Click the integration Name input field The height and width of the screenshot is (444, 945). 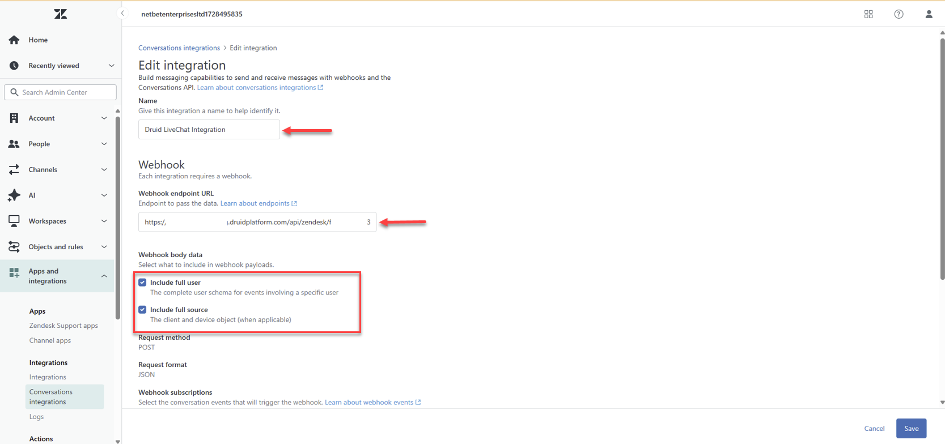click(x=209, y=130)
